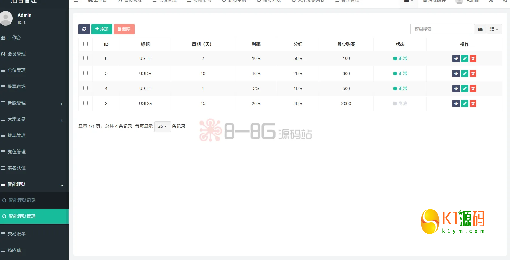Toggle 正常 status for ID 5

400,73
